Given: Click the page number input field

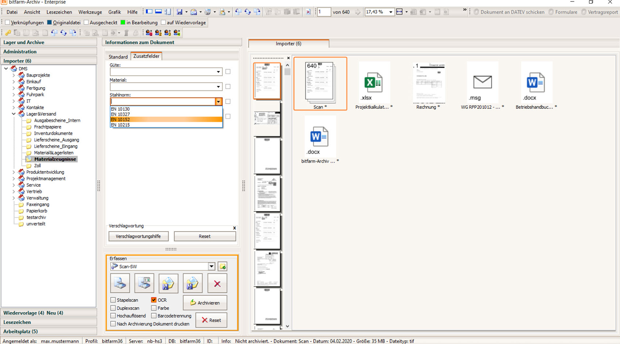Looking at the screenshot, I should pos(324,12).
